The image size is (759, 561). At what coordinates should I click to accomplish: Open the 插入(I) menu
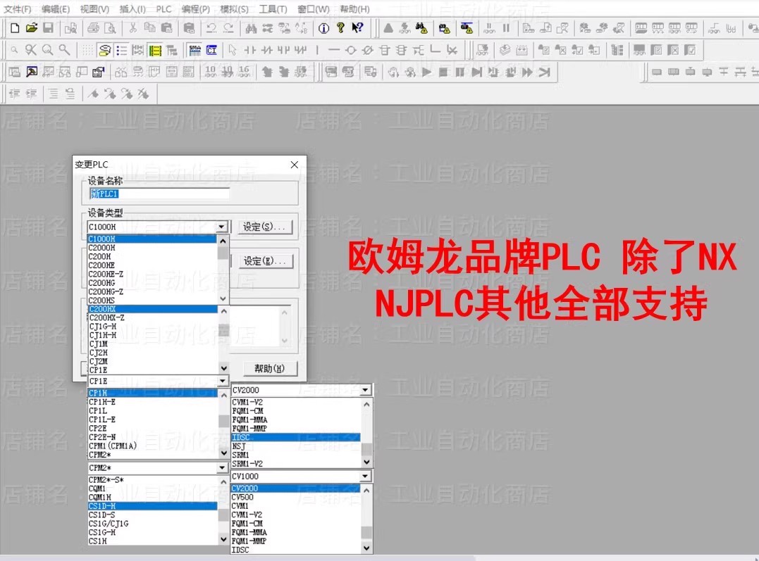pyautogui.click(x=132, y=9)
